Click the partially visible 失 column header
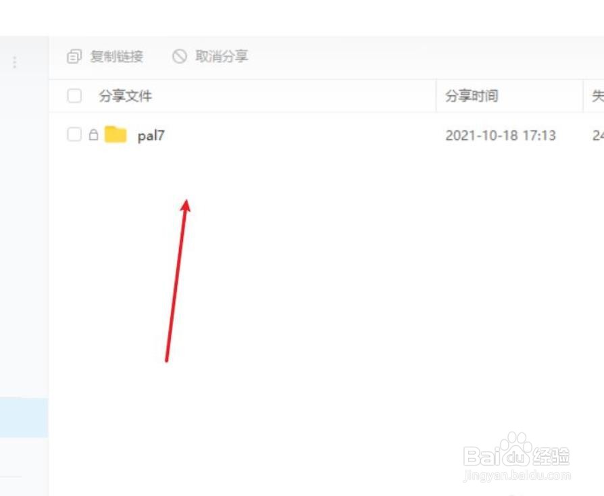The width and height of the screenshot is (604, 496). [x=598, y=96]
